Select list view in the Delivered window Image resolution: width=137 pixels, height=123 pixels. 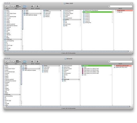tap(15, 61)
